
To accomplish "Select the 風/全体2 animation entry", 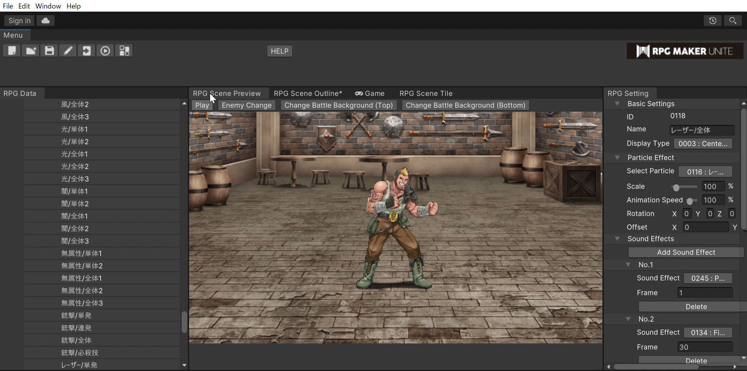I will (x=102, y=104).
